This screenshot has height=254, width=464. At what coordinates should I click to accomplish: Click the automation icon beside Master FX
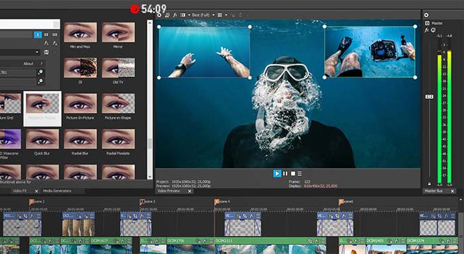point(434,30)
